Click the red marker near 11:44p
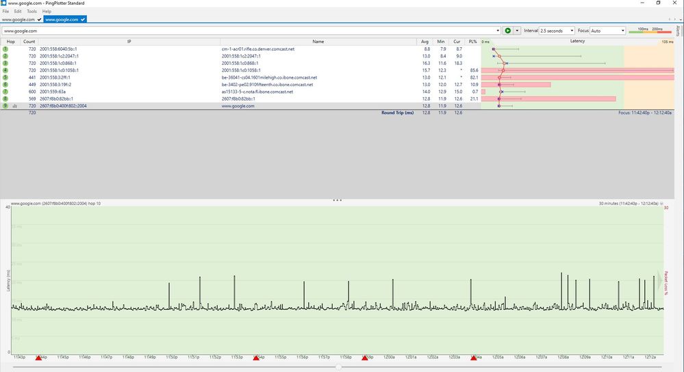The height and width of the screenshot is (372, 684). pyautogui.click(x=38, y=358)
